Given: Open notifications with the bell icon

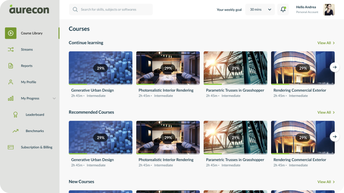Looking at the screenshot, I should 283,9.
